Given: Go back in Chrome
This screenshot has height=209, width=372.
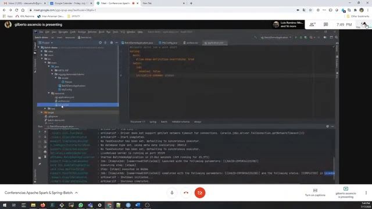Looking at the screenshot, I should 4,10.
